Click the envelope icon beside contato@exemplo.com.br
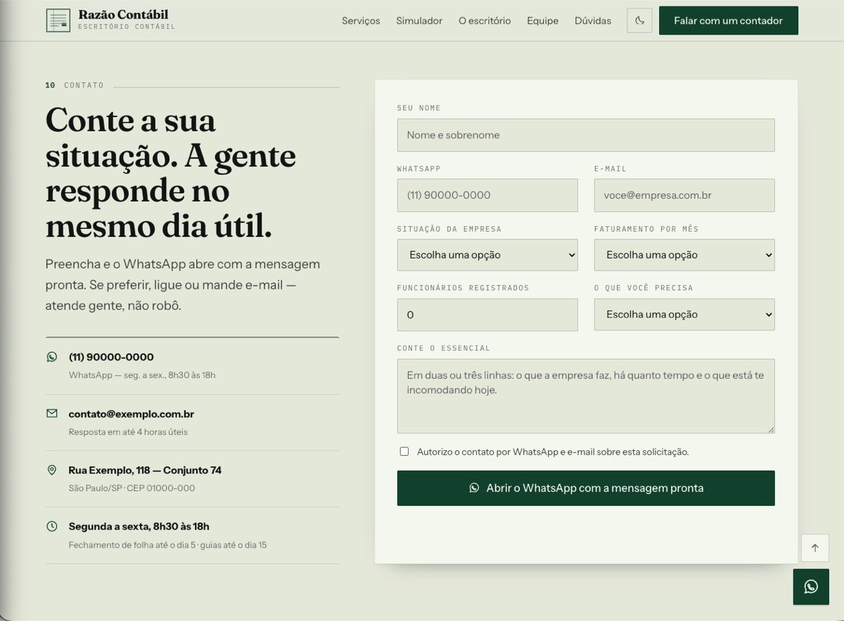844x621 pixels. coord(51,414)
